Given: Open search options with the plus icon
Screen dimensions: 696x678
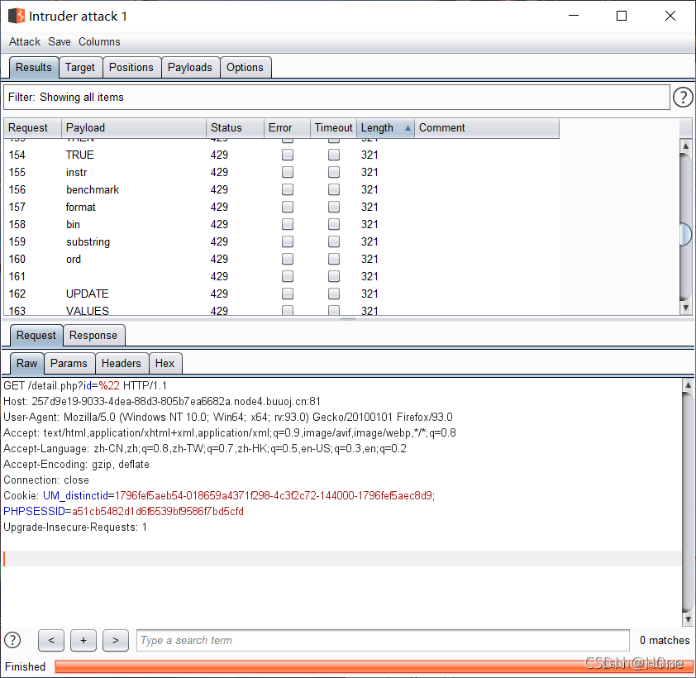Looking at the screenshot, I should point(83,640).
